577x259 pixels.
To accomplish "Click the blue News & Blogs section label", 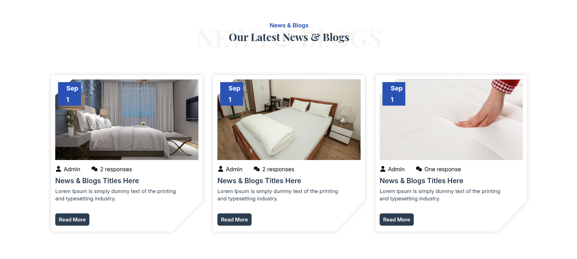I will pos(289,25).
